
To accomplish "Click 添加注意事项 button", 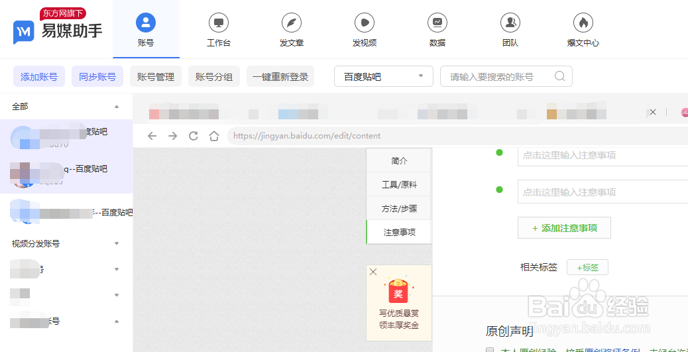I will (x=564, y=228).
